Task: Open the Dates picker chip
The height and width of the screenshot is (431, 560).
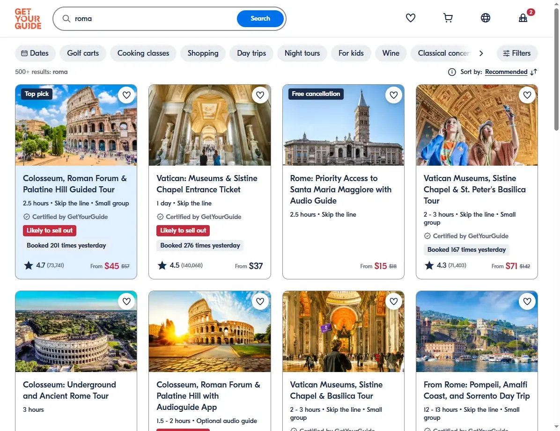Action: (x=35, y=53)
